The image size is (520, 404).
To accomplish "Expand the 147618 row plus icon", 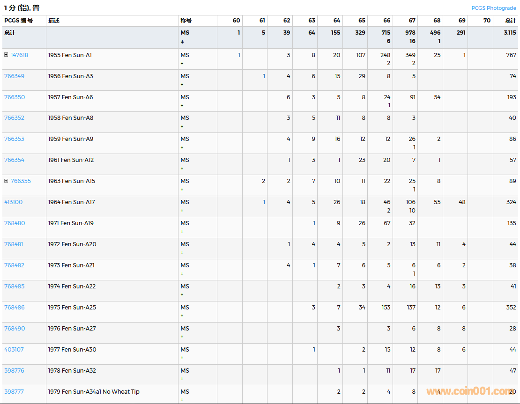I will pos(6,55).
